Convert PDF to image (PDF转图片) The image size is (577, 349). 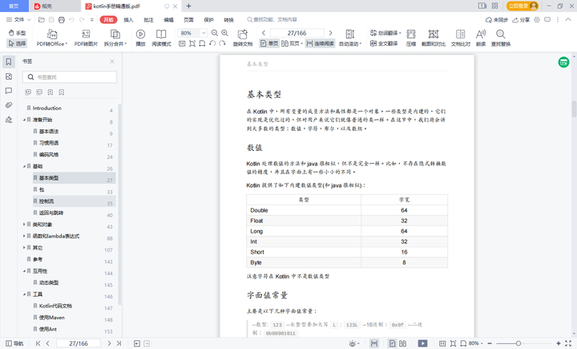[86, 38]
